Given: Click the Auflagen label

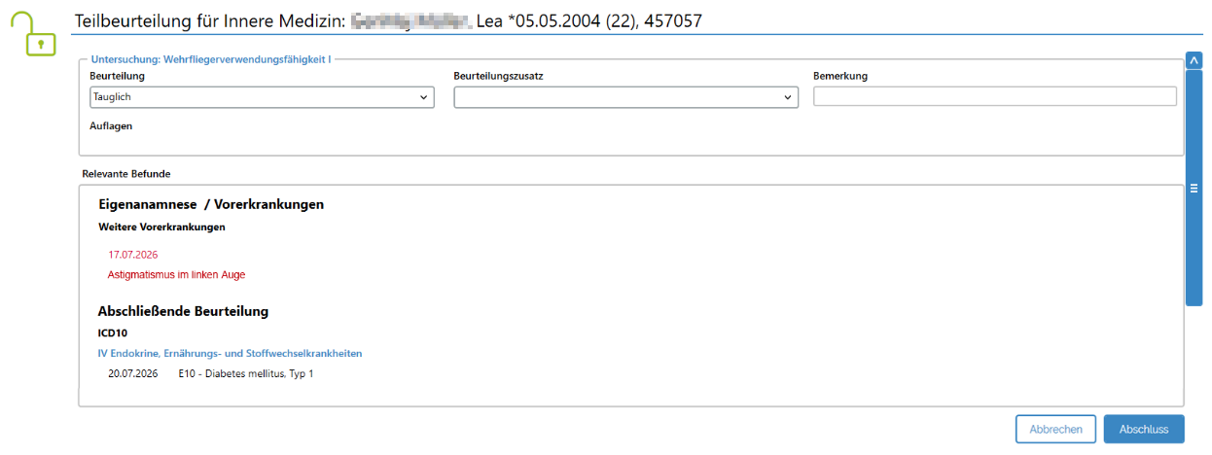Looking at the screenshot, I should pos(111,125).
